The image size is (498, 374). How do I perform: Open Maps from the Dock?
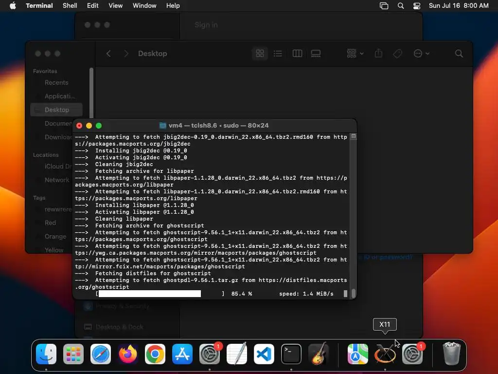click(357, 354)
